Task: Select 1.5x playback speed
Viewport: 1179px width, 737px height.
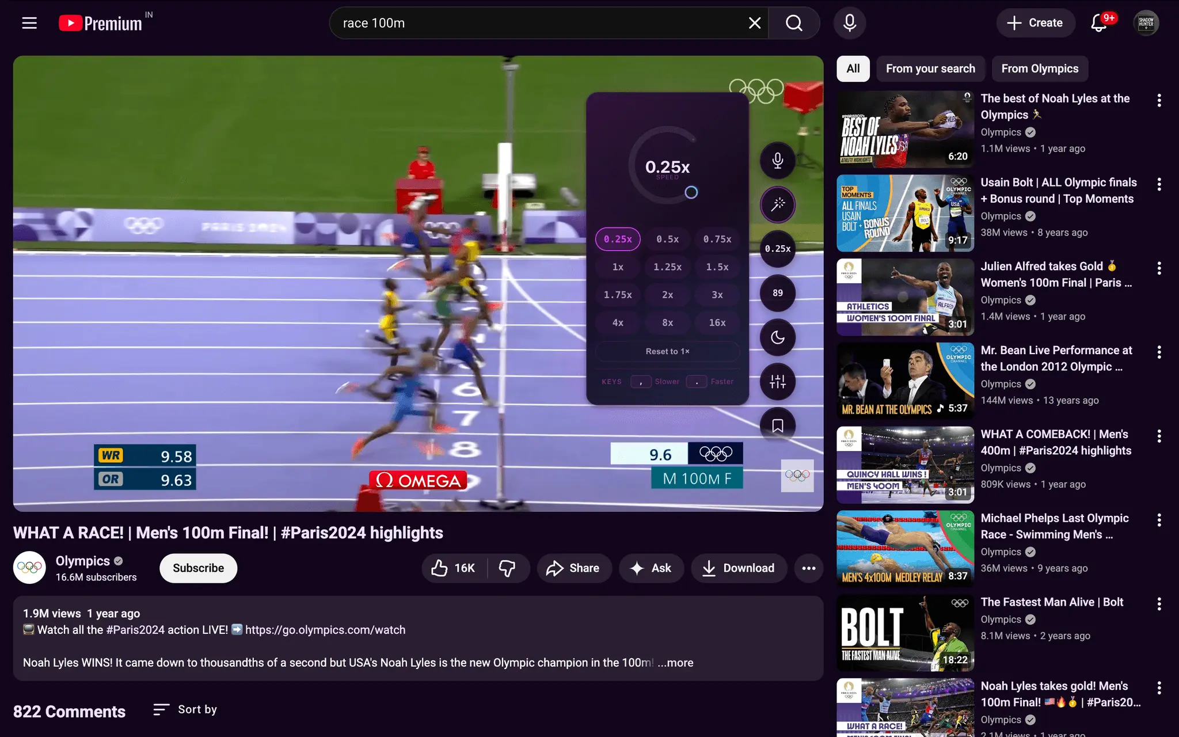Action: [x=717, y=267]
